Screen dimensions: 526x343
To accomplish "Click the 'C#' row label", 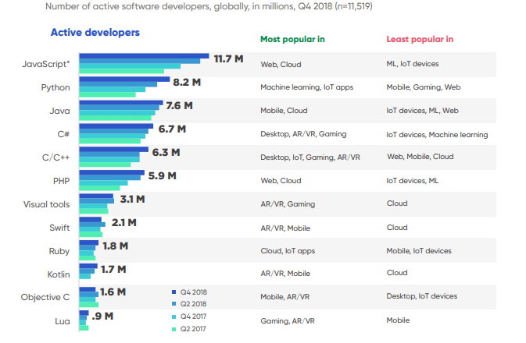I will 63,134.
